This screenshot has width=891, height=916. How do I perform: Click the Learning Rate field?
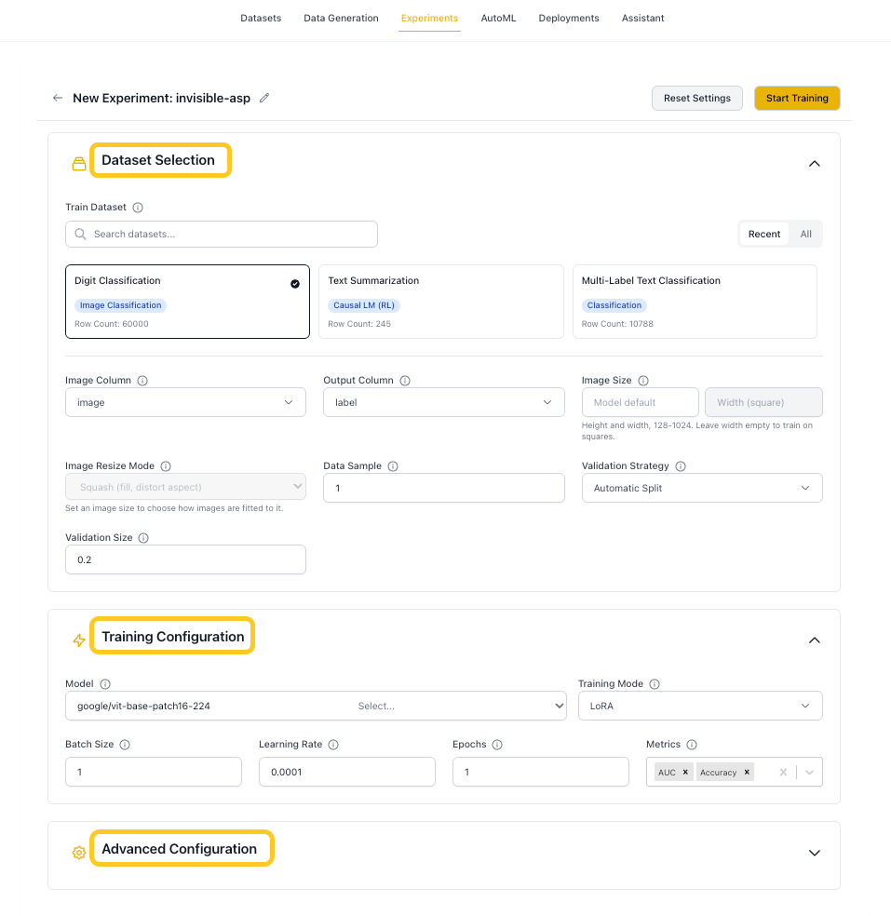[x=347, y=772]
